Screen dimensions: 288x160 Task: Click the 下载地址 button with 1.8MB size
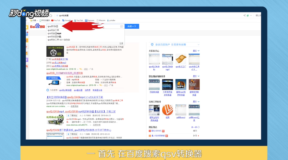pyautogui.click(x=72, y=134)
